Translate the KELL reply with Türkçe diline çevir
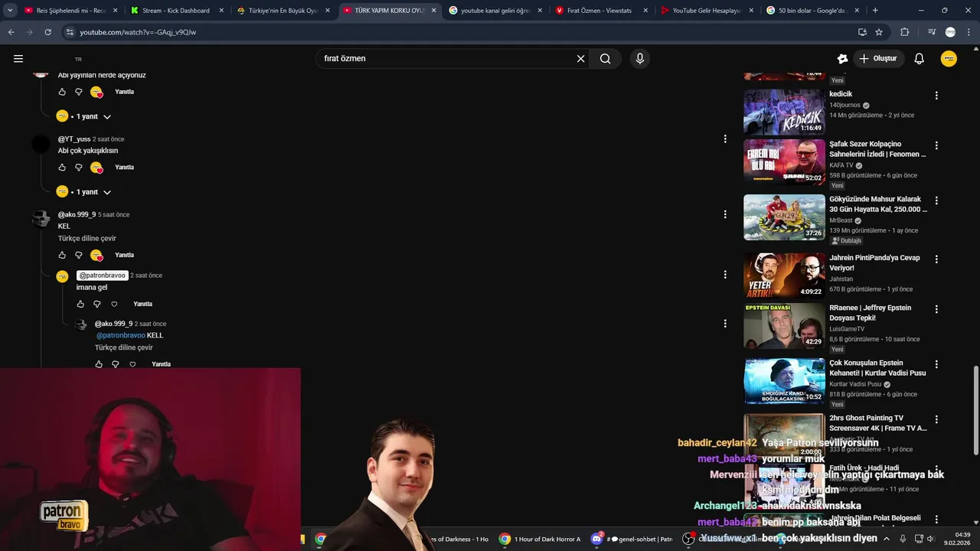 (124, 348)
